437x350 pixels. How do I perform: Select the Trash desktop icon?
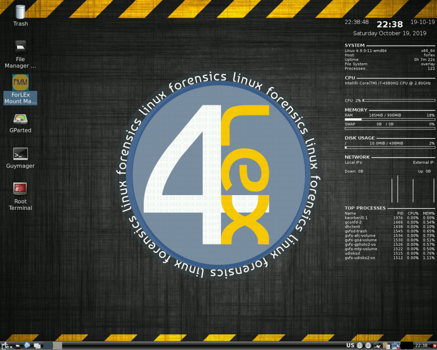point(20,15)
